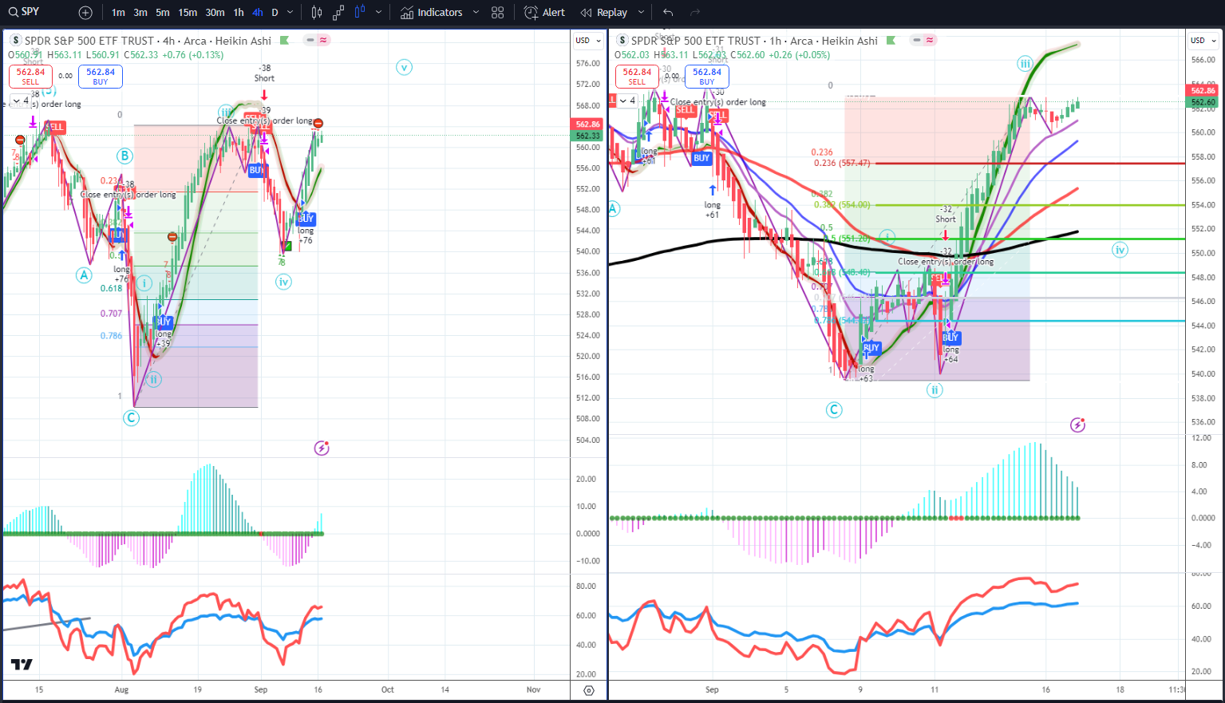The height and width of the screenshot is (703, 1225).
Task: Click BUY 562.84 on 1h chart
Action: click(707, 76)
